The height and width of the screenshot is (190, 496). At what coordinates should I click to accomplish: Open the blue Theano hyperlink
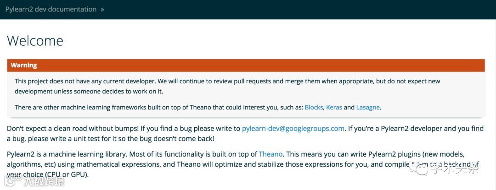(x=271, y=155)
